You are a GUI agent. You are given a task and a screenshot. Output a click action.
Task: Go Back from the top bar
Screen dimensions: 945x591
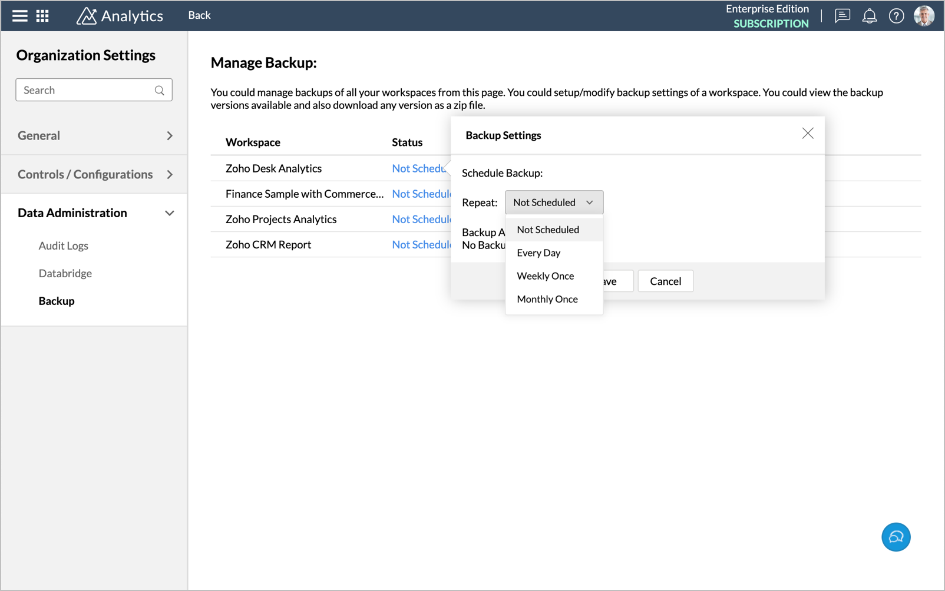(x=199, y=15)
